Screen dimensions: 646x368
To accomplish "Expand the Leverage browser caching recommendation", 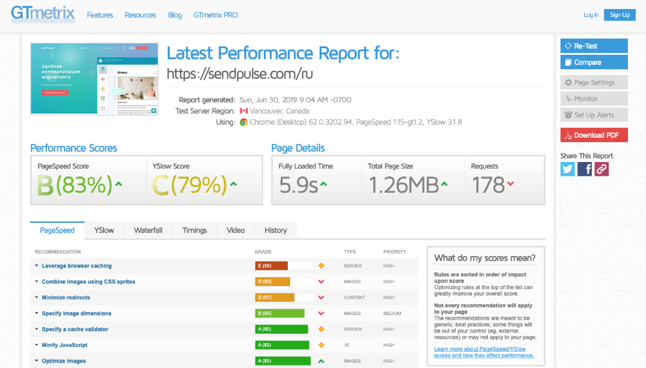I will coord(76,266).
